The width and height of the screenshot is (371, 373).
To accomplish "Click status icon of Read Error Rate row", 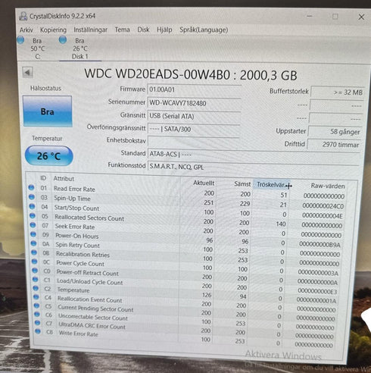I will [31, 187].
